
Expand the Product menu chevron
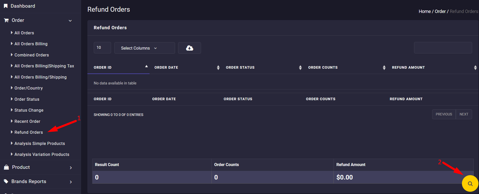point(71,168)
